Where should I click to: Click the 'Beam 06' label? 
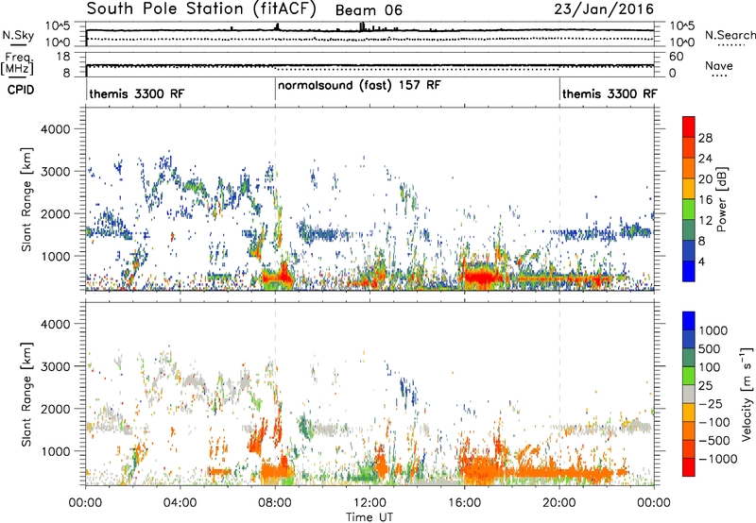point(369,10)
